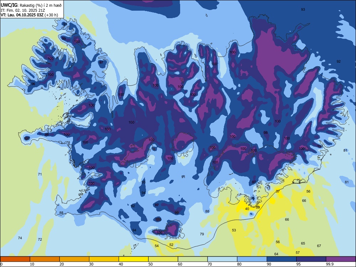356x267 pixels.
Task: Click the value 65 in the southeast sea
Action: pos(303,244)
